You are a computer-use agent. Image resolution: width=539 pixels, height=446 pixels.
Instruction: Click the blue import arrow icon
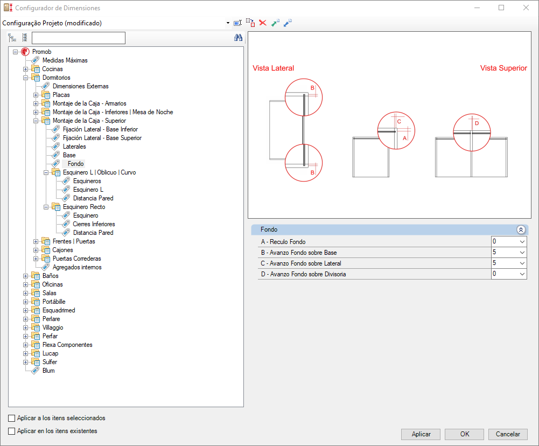tap(288, 23)
